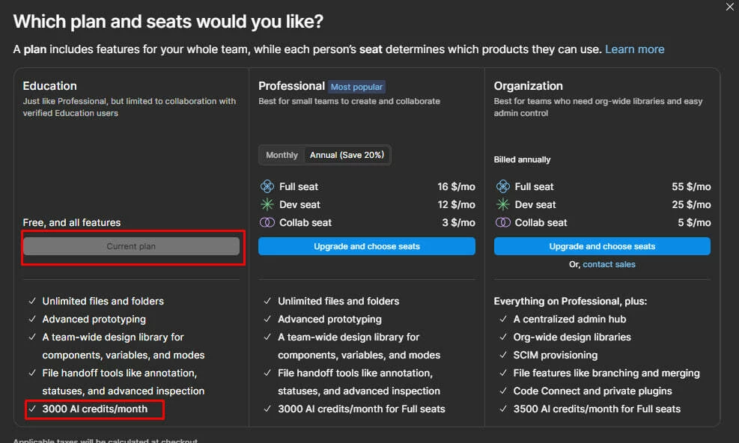
Task: Click checkmark beside SCIM provisioning
Action: 502,355
